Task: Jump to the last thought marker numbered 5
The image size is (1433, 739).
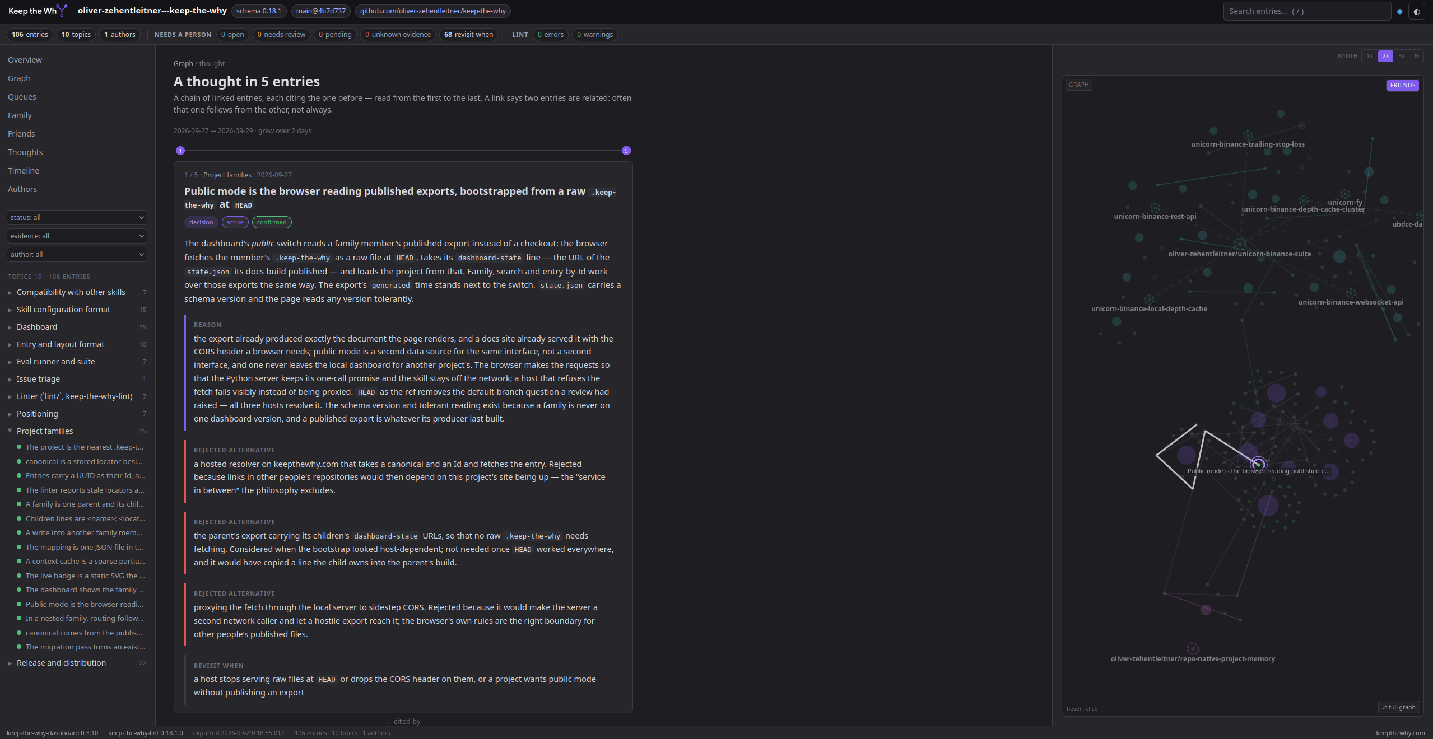Action: 626,151
